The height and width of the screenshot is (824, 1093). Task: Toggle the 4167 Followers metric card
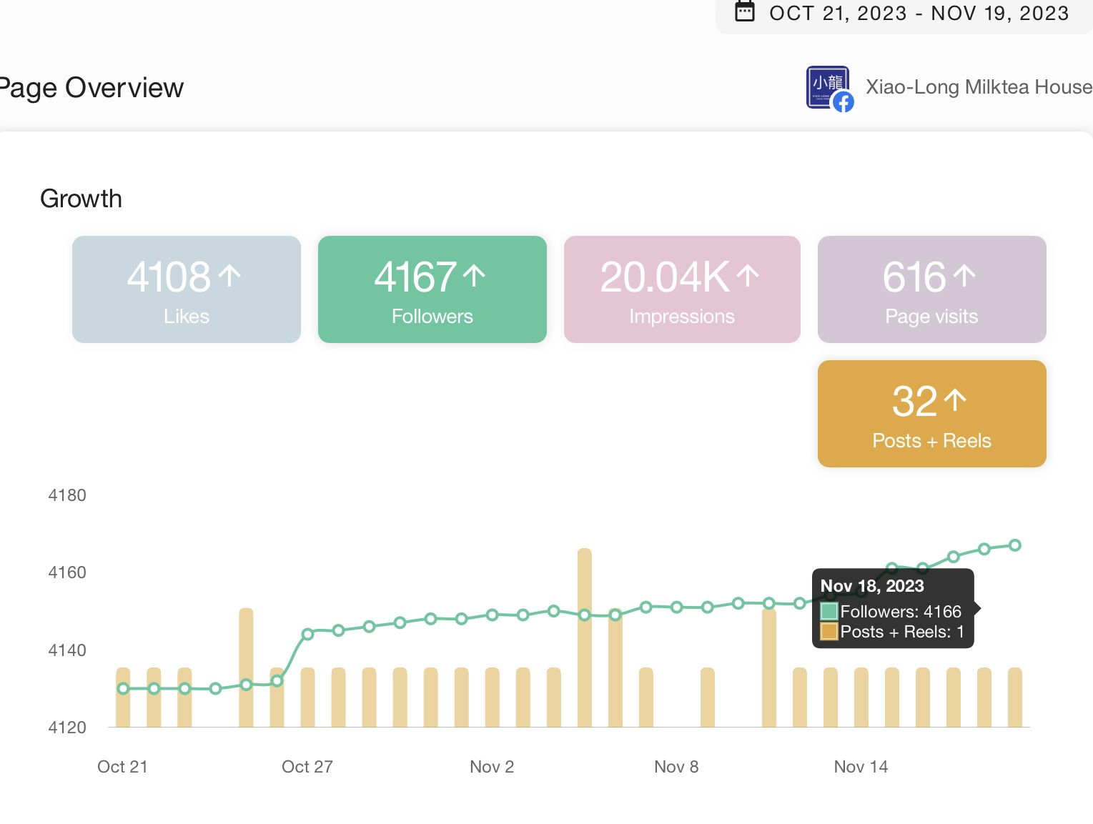[432, 289]
